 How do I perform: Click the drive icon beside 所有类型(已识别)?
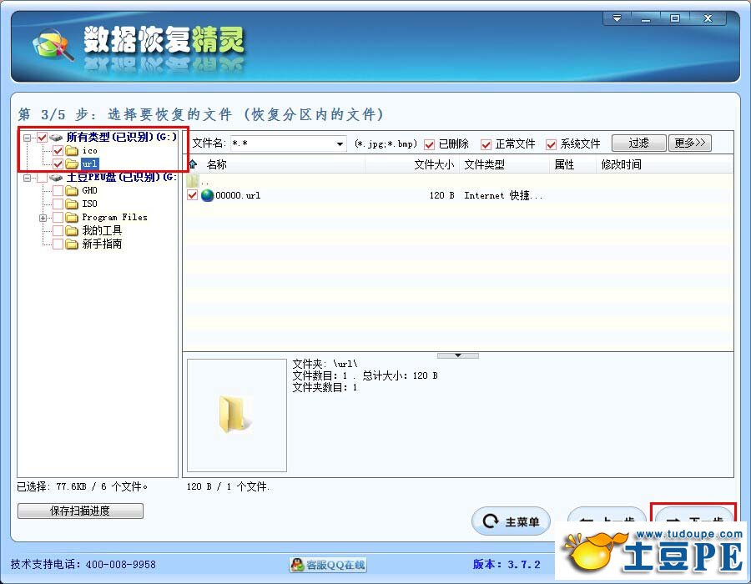pos(57,137)
